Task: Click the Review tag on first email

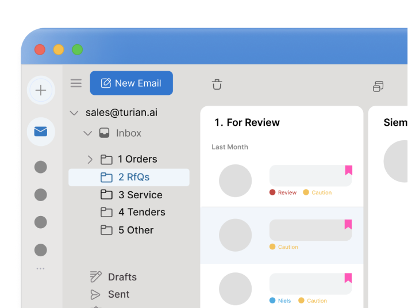Action: click(283, 192)
